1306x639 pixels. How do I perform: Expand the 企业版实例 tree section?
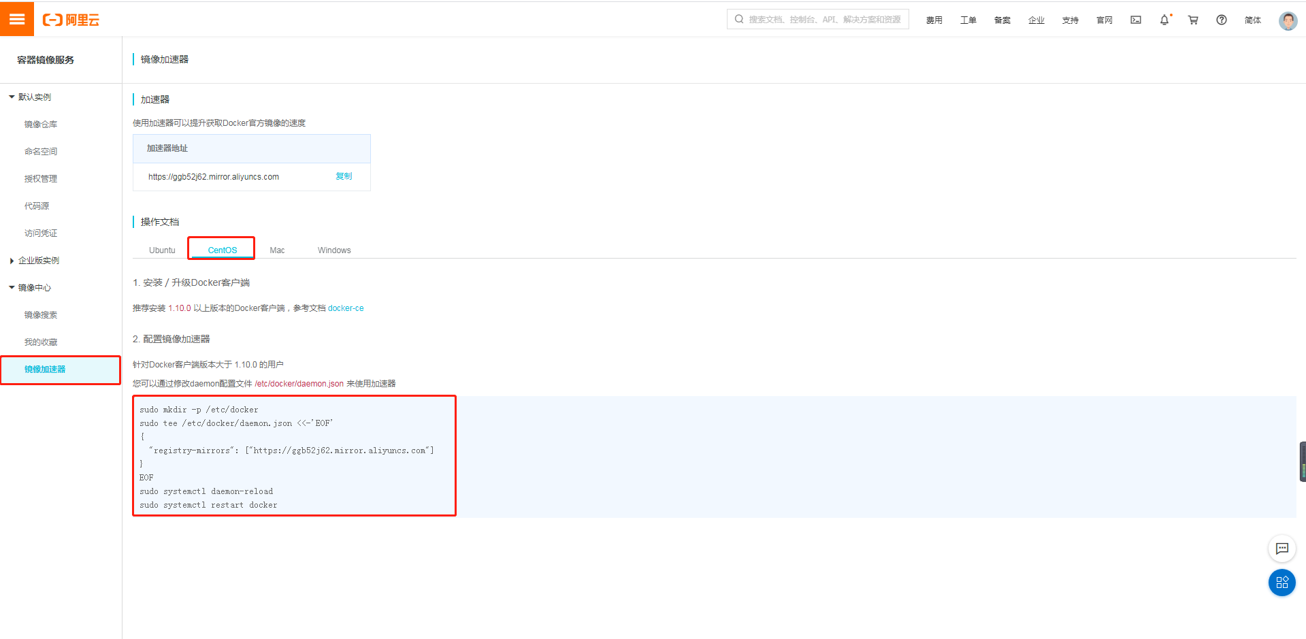point(12,261)
